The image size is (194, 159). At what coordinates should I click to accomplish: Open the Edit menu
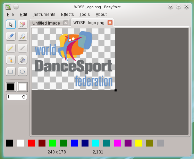(23, 15)
